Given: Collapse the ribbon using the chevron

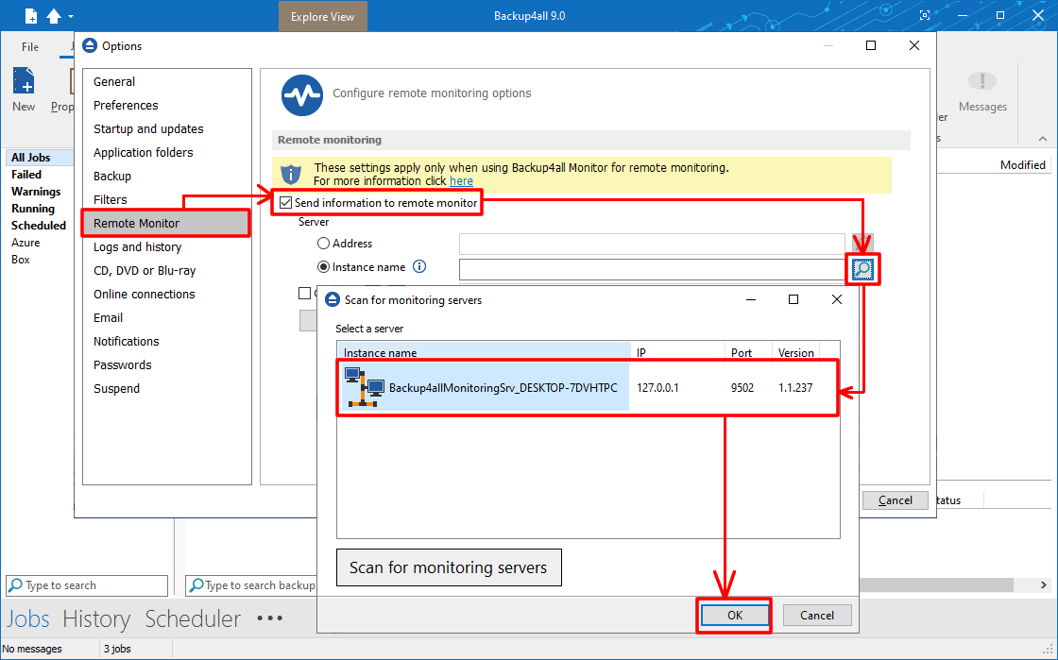Looking at the screenshot, I should (x=1043, y=139).
